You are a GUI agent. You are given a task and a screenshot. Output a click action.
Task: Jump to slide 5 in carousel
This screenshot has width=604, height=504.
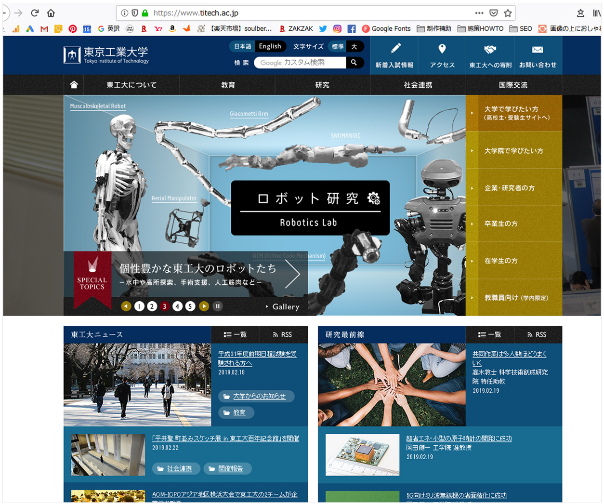pyautogui.click(x=190, y=306)
